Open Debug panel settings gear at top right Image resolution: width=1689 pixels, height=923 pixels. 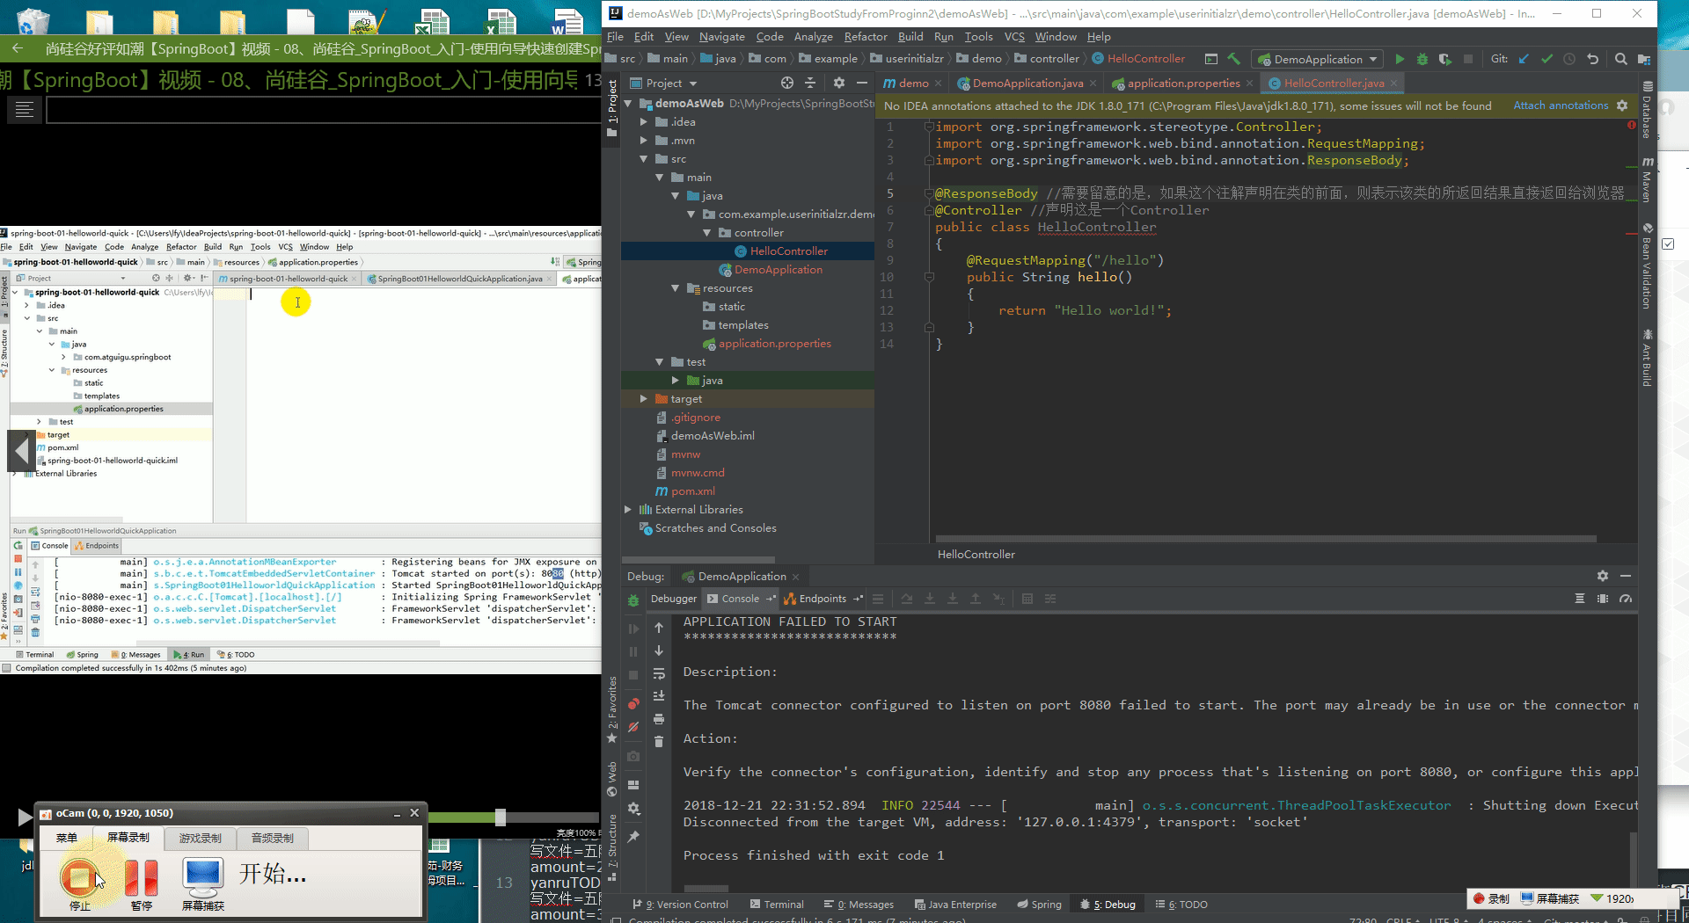pos(1603,576)
